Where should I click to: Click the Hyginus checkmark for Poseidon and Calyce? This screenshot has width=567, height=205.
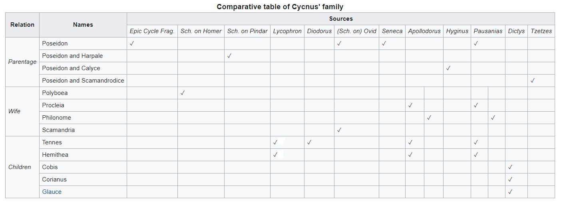coord(448,68)
